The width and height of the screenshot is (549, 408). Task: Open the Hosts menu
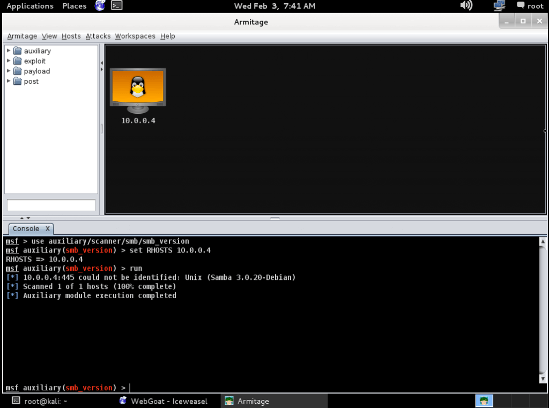tap(71, 36)
